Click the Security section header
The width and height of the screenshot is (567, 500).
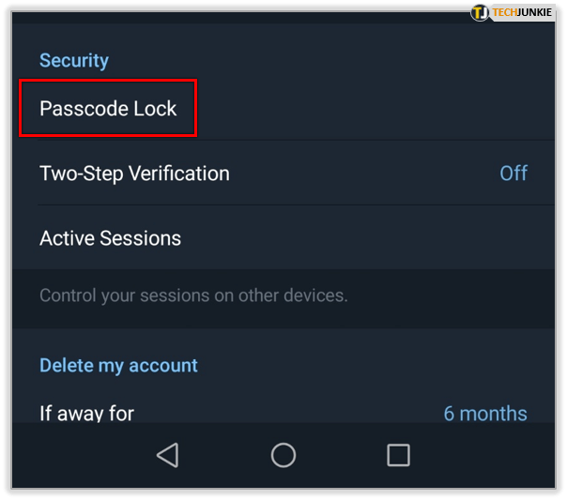74,60
